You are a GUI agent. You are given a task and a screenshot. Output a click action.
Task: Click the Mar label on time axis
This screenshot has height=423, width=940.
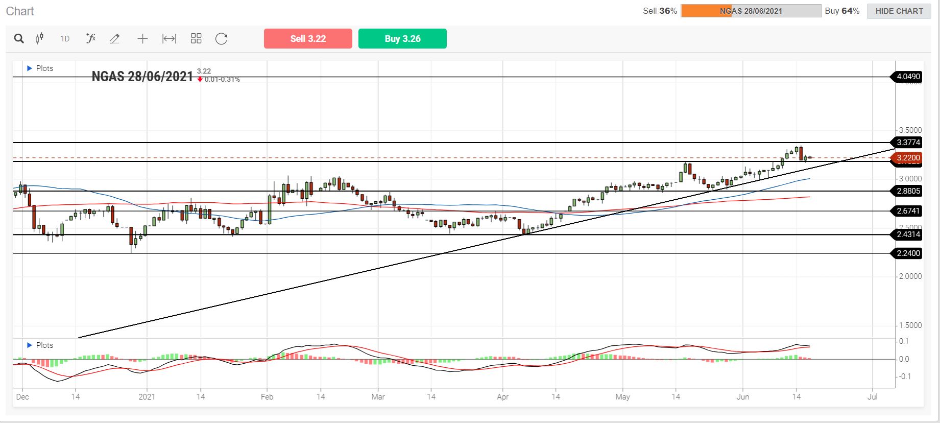pyautogui.click(x=378, y=396)
